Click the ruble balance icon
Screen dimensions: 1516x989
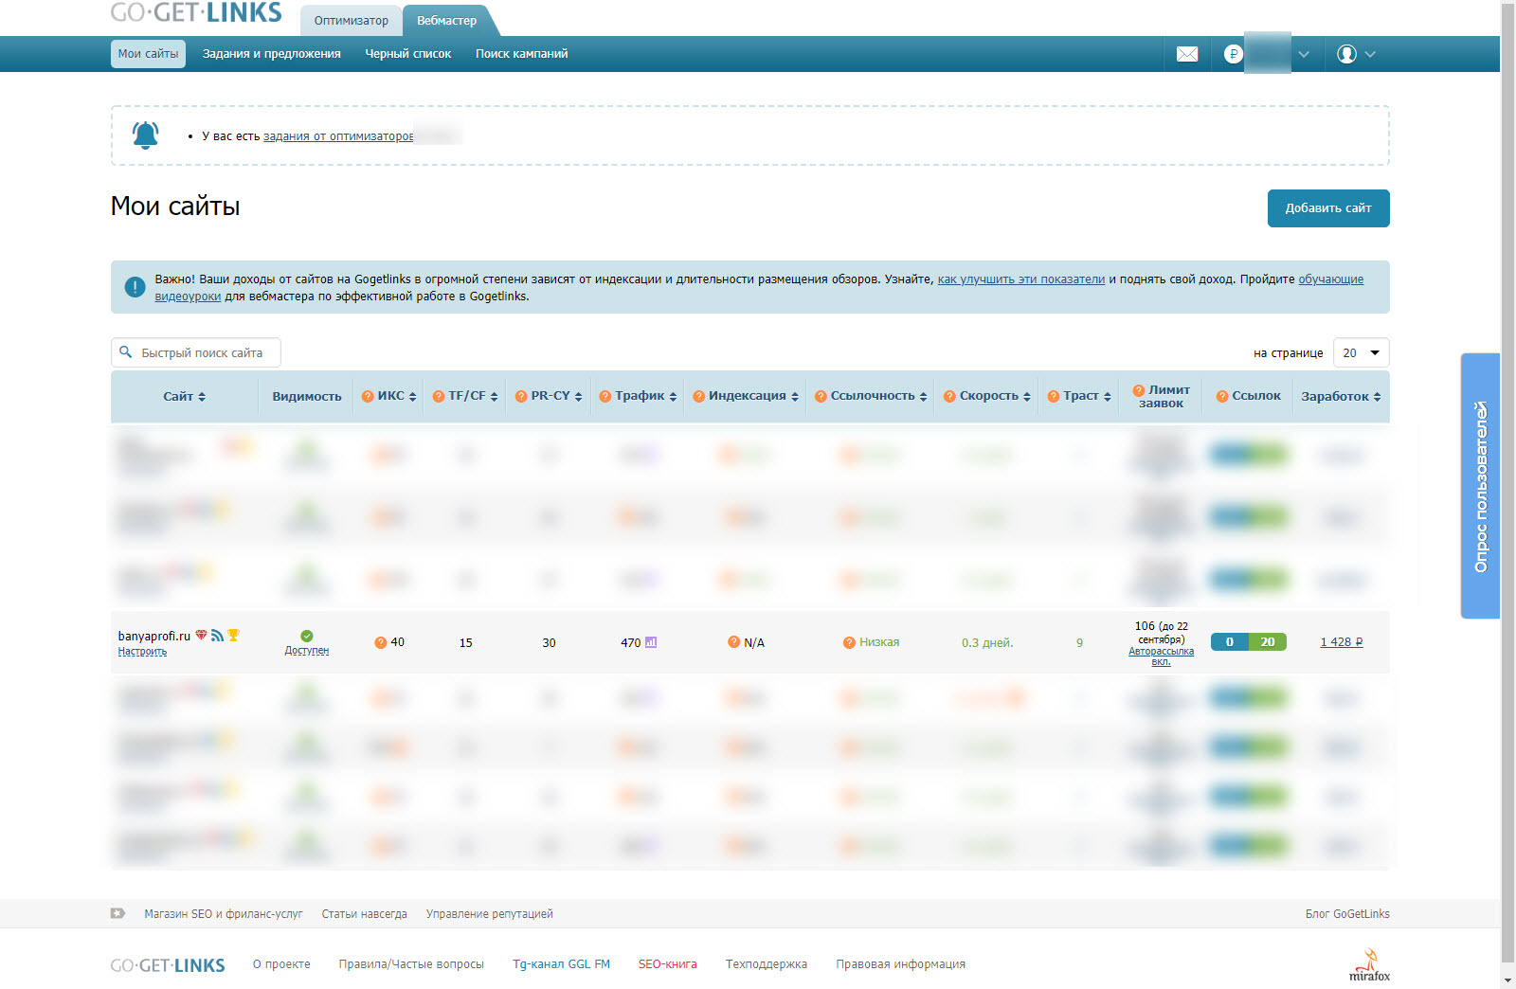1233,54
